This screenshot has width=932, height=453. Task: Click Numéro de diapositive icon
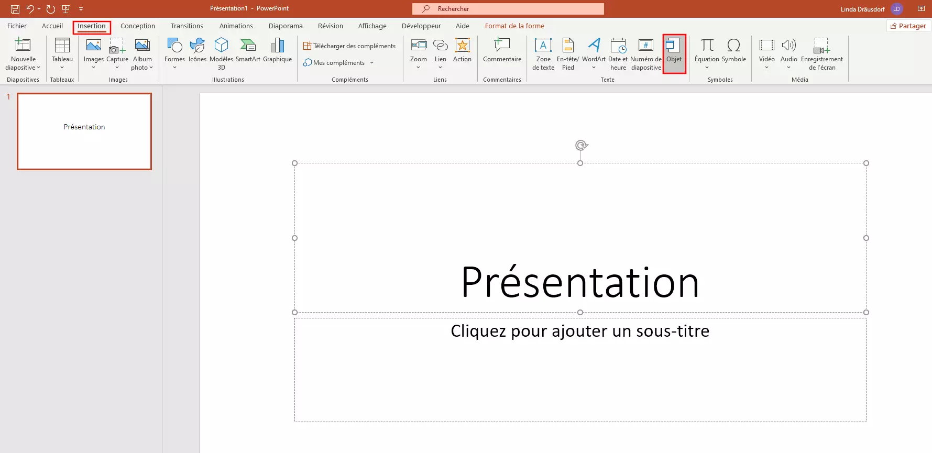click(646, 45)
